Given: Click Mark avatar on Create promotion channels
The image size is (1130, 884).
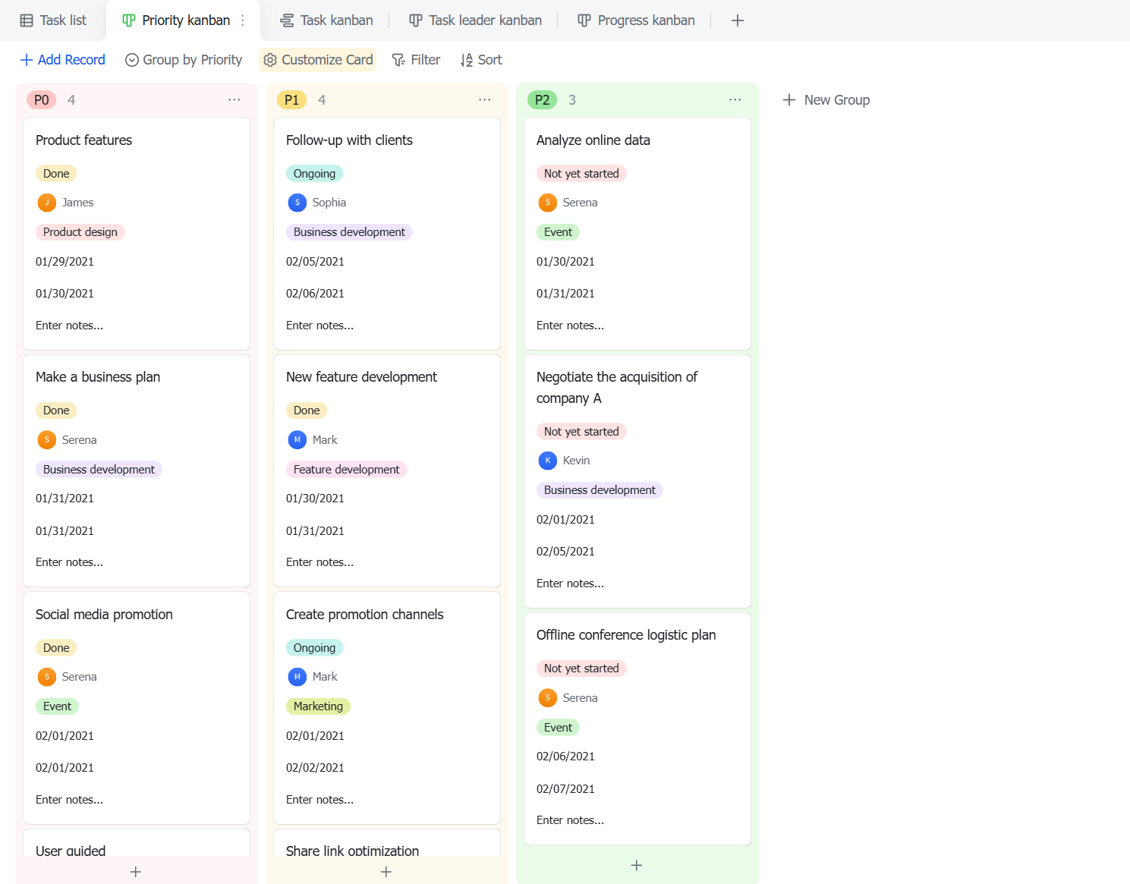Looking at the screenshot, I should click(x=297, y=677).
